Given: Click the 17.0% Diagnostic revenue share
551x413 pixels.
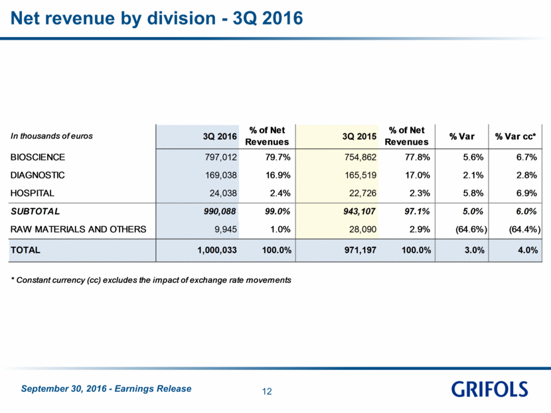Looking at the screenshot, I should pos(418,175).
